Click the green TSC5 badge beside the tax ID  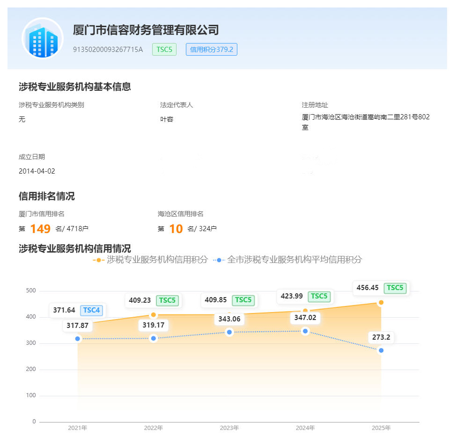tap(164, 50)
